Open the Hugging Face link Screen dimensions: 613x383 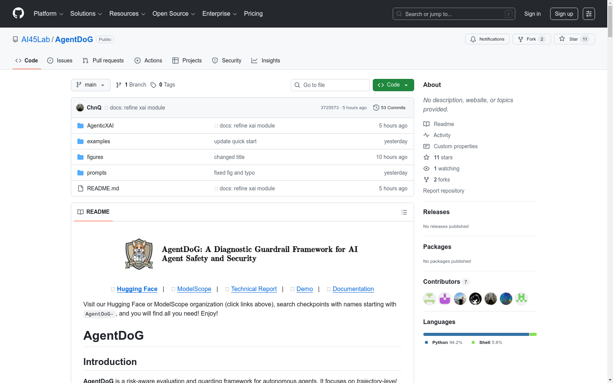coord(137,289)
